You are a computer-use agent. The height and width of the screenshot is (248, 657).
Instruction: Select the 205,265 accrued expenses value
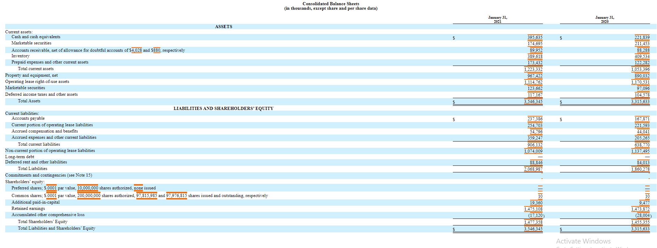[642, 138]
